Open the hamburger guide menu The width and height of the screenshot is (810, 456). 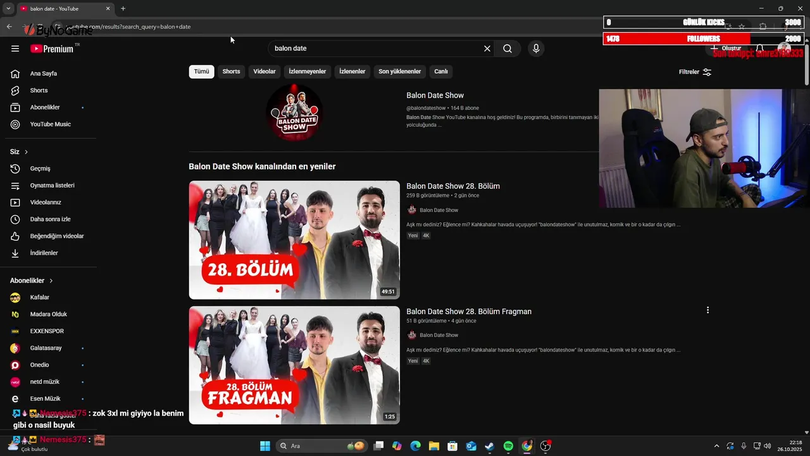[15, 48]
